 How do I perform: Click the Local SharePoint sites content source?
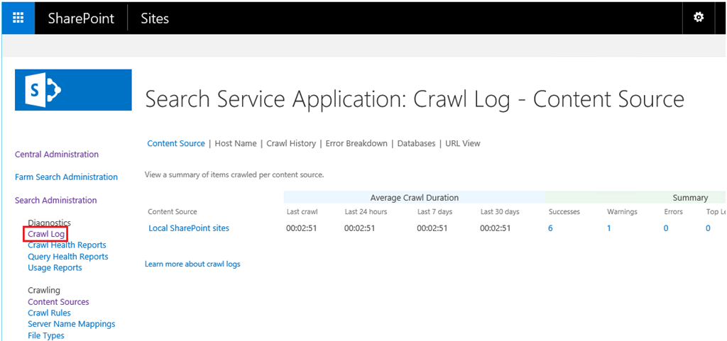point(189,228)
